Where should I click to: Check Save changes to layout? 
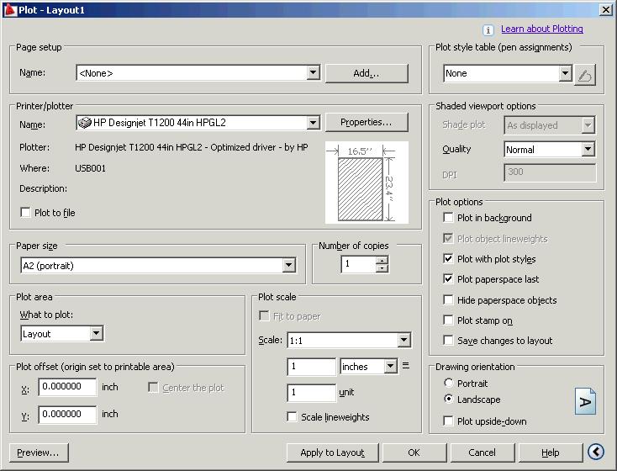pos(448,340)
